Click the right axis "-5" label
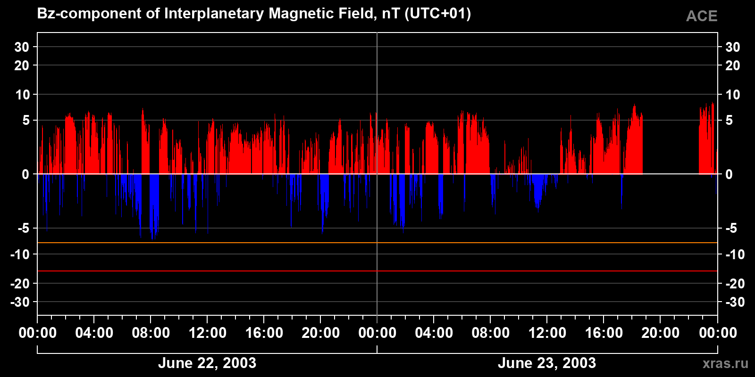The height and width of the screenshot is (377, 755). point(731,229)
